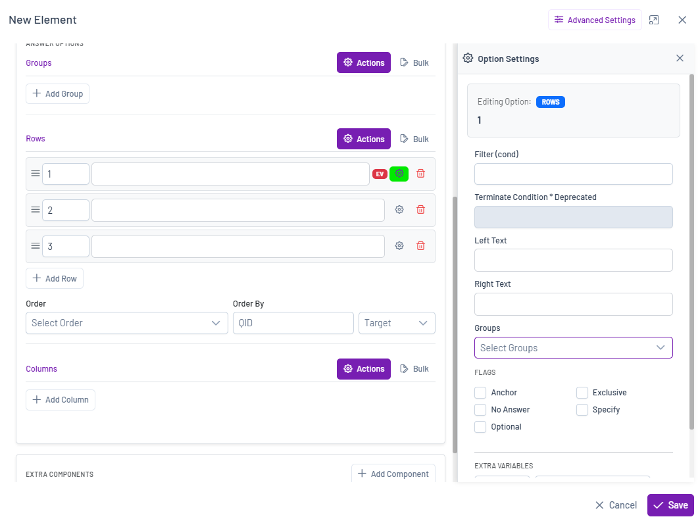Toggle the Optional flag
The height and width of the screenshot is (521, 700).
(x=480, y=426)
